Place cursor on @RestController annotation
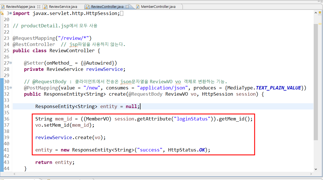Viewport: 323px width, 180px height. [x=34, y=44]
